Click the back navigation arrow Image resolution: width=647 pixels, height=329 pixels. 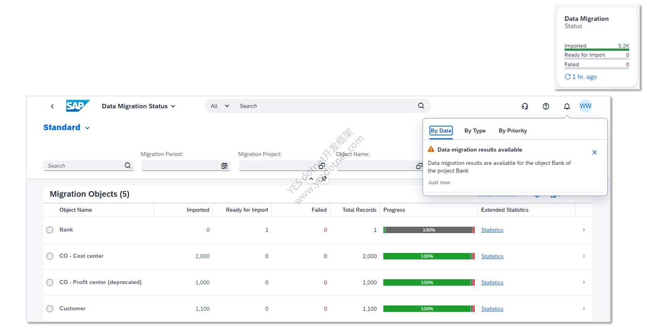52,106
